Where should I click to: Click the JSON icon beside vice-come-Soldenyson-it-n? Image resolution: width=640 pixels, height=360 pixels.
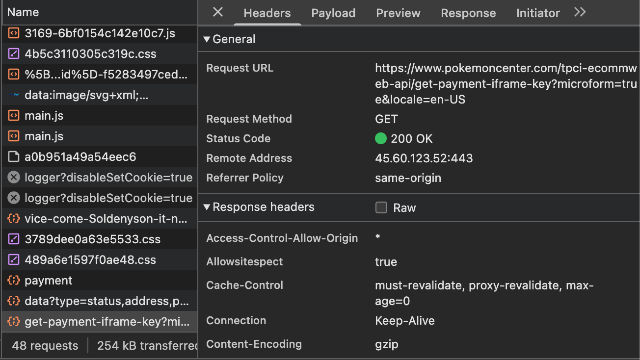click(14, 219)
